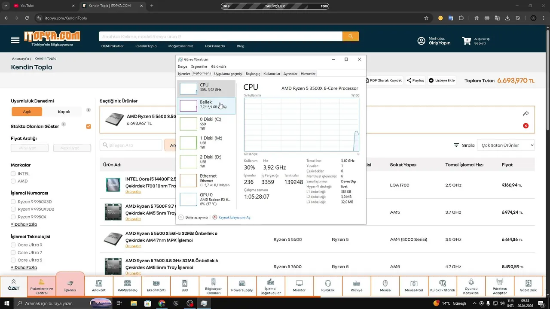Click the Paylaş button
This screenshot has width=550, height=309.
[416, 80]
